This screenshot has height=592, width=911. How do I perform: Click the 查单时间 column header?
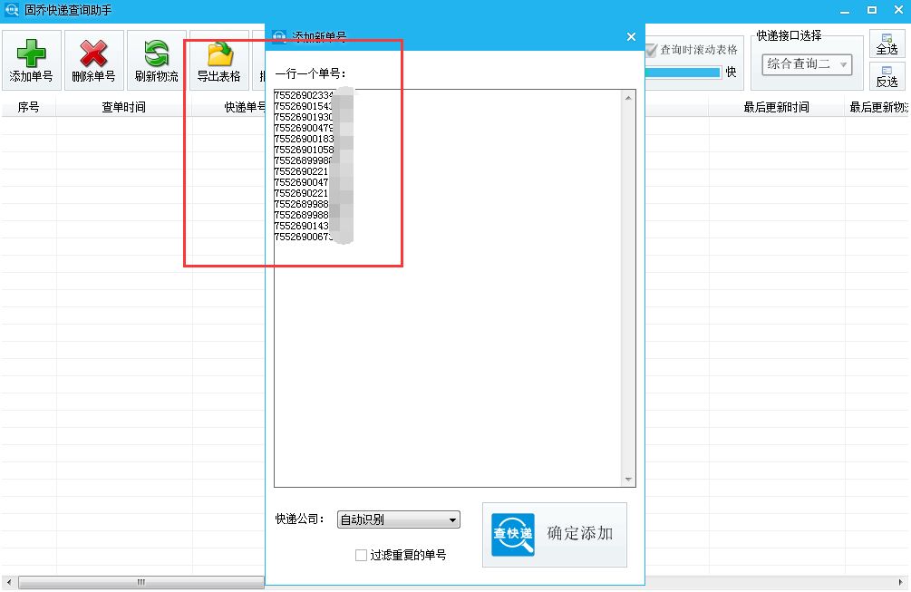[125, 106]
